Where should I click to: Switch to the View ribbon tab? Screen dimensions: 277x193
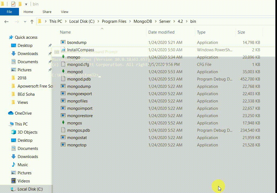coord(64,12)
